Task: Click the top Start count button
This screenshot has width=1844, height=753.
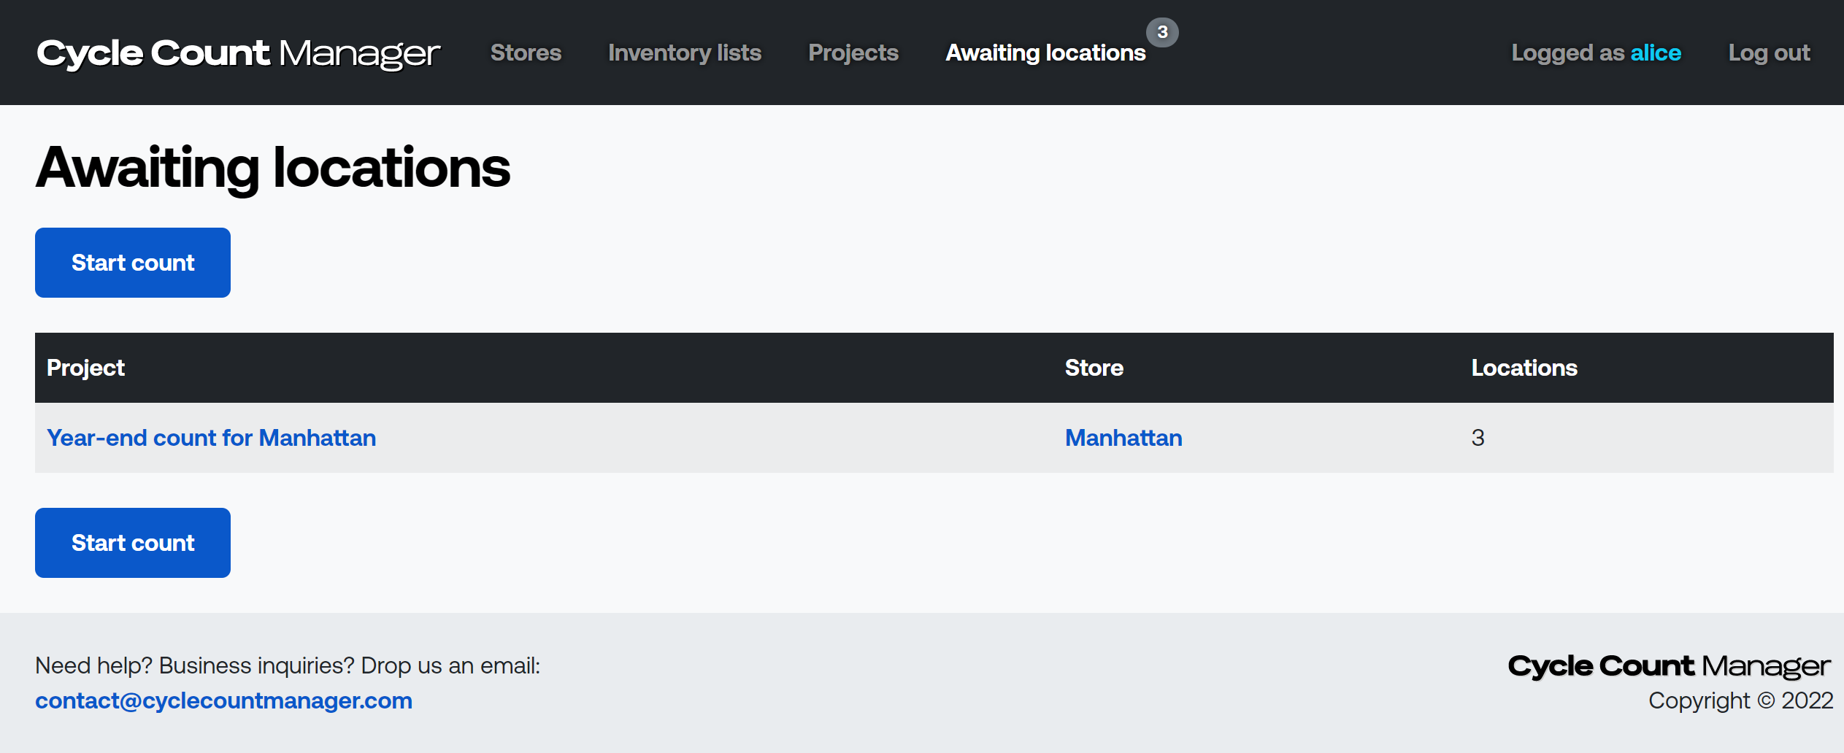Action: pos(133,263)
